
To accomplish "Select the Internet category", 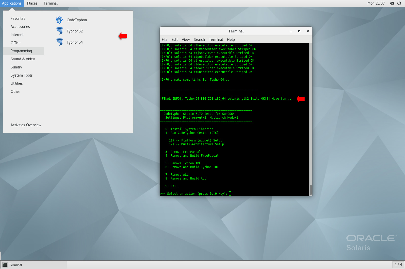I will tap(24, 35).
